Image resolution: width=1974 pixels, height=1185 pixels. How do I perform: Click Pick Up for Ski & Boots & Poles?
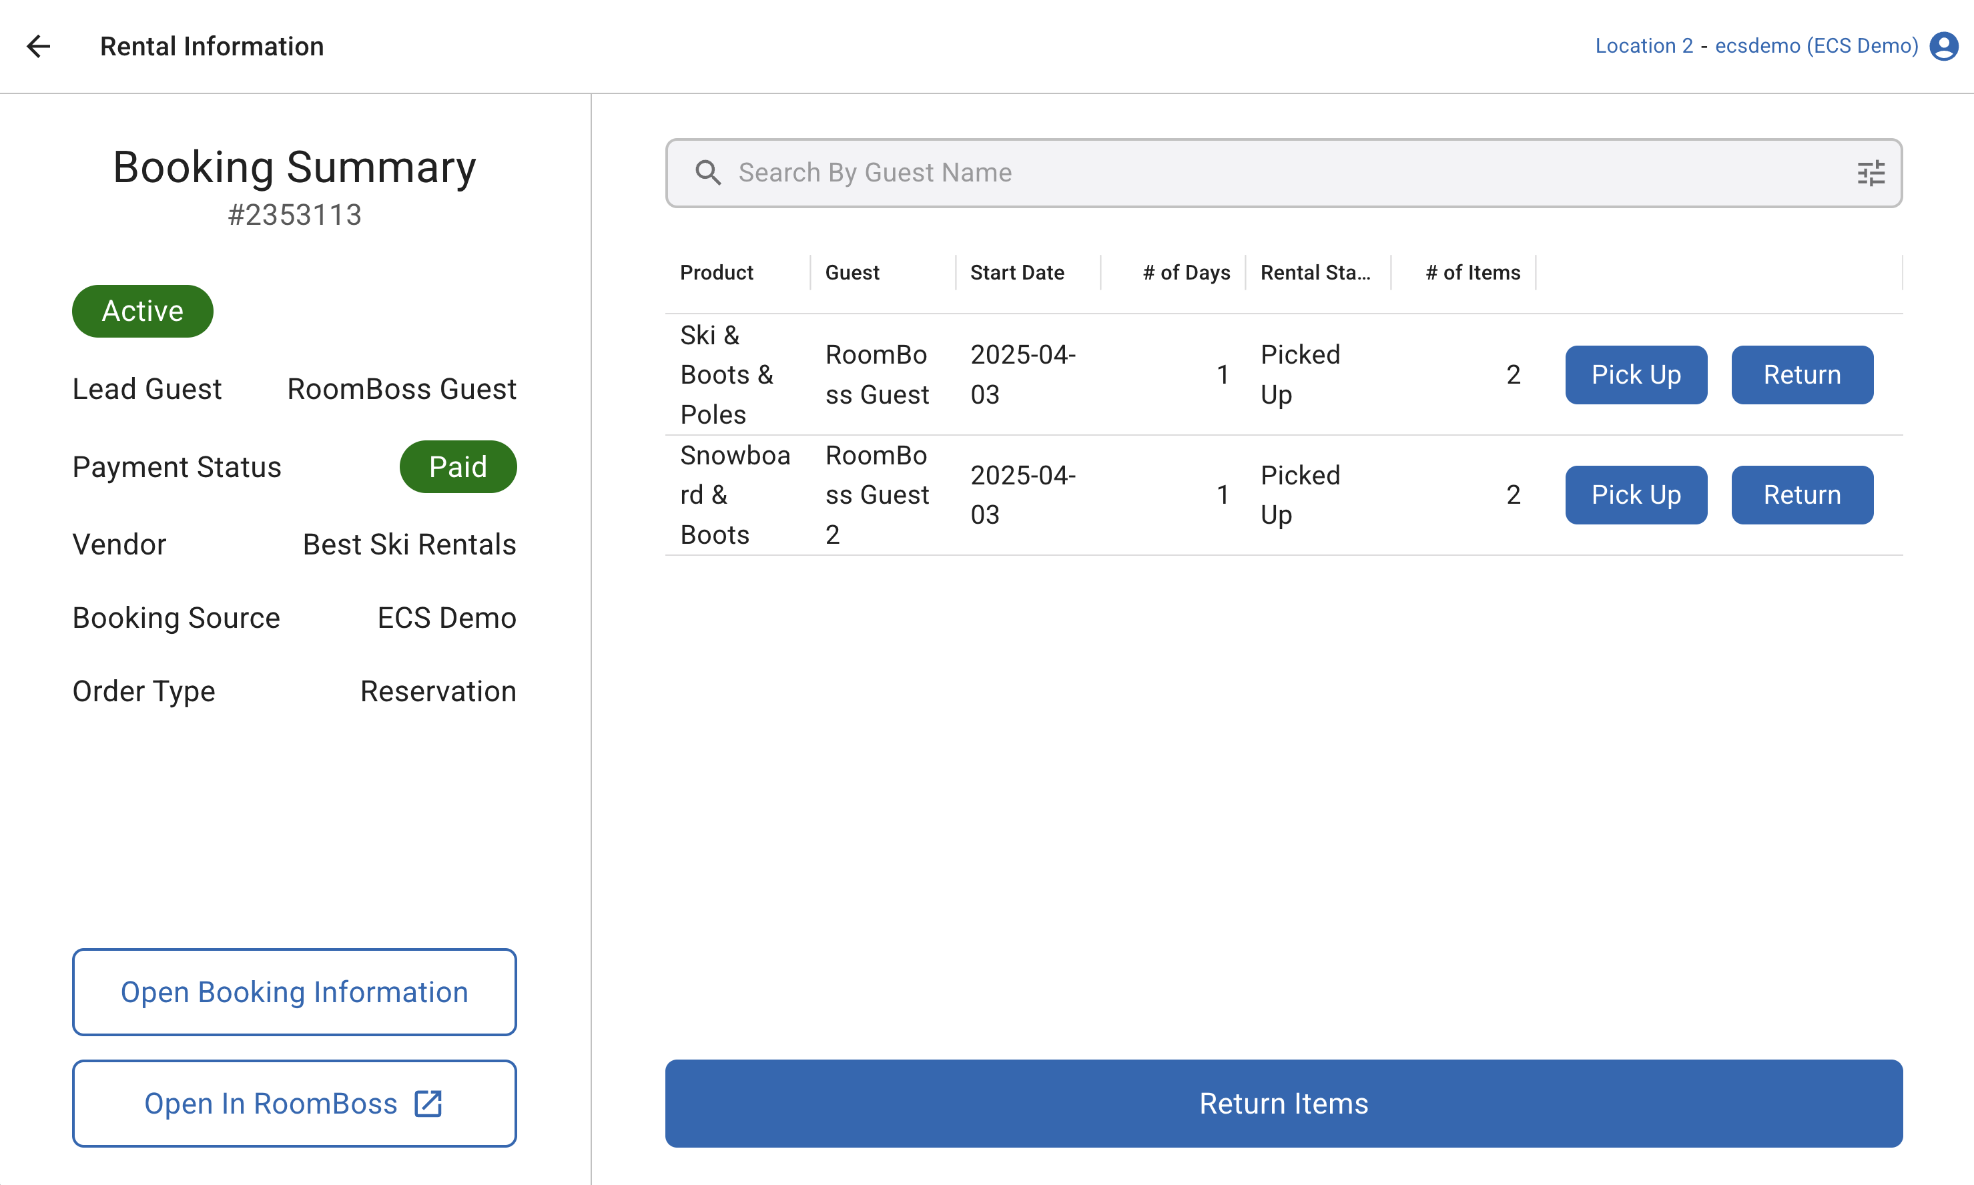(1636, 374)
